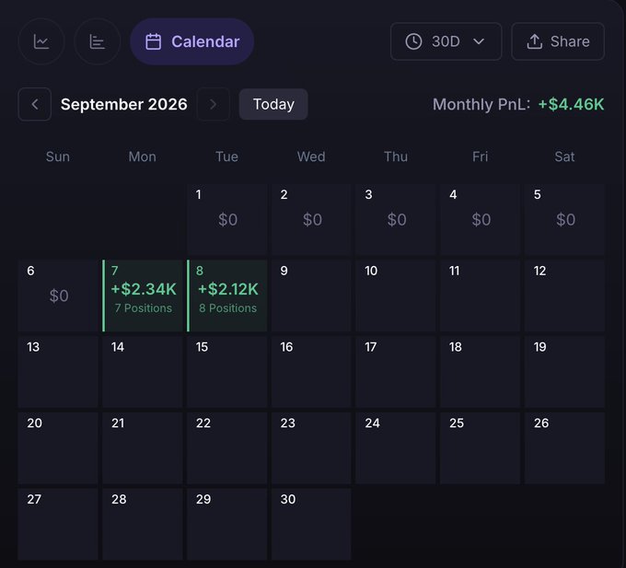Select the September 4 day cell

(x=481, y=219)
